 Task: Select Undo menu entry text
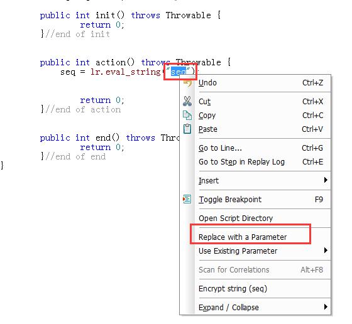point(207,83)
